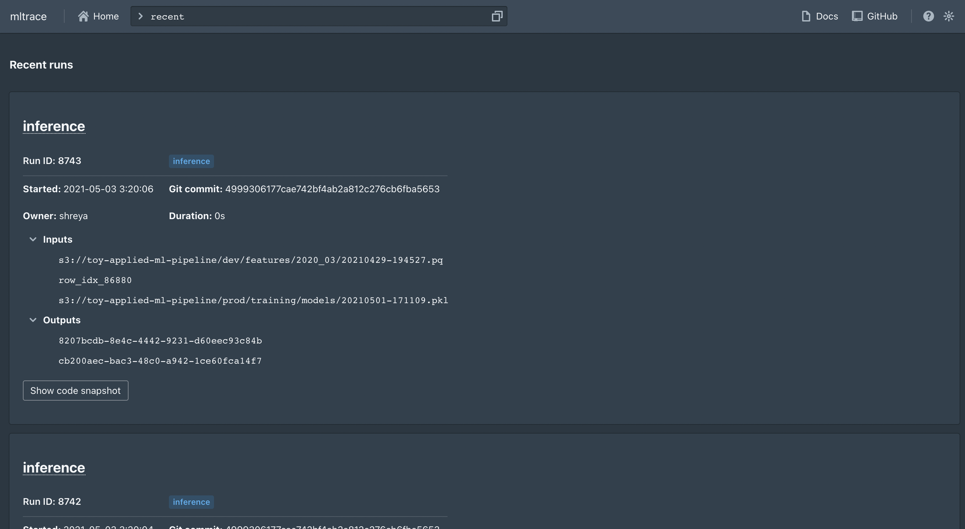Select the row_idx_86880 input entry

(95, 280)
